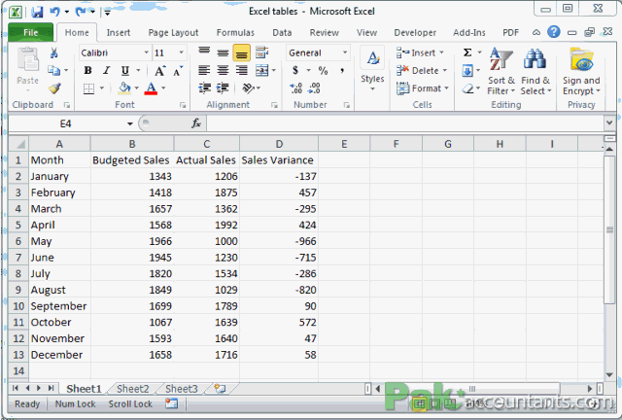Click Increase Decimal icon
The width and height of the screenshot is (622, 420).
(x=295, y=88)
